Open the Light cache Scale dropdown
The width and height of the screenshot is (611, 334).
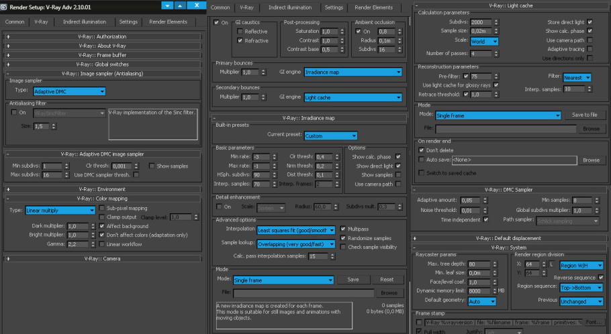pos(484,42)
